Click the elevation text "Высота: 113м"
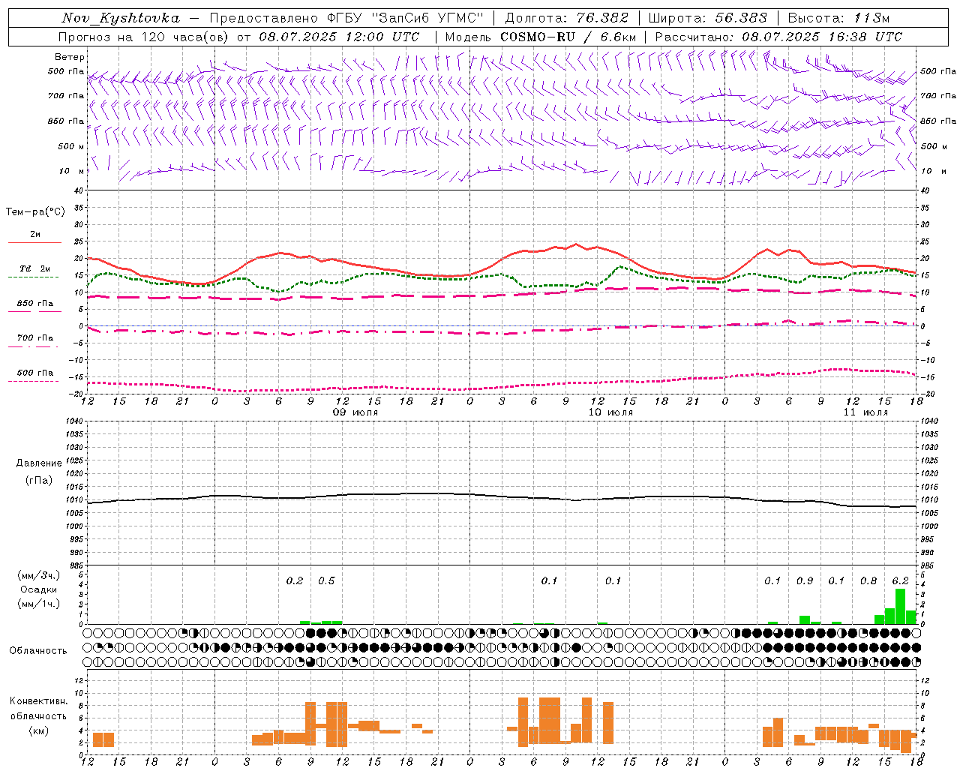The width and height of the screenshot is (960, 768). (838, 18)
